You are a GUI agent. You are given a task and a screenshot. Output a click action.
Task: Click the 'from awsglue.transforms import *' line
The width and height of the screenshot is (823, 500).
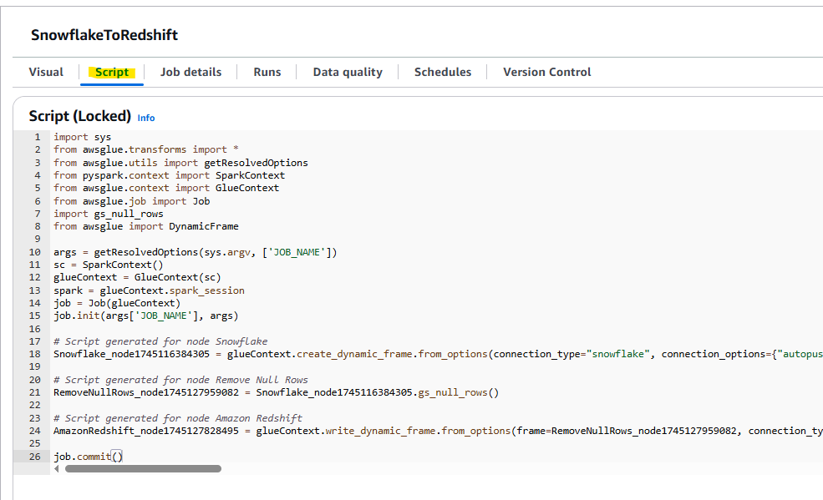(146, 149)
